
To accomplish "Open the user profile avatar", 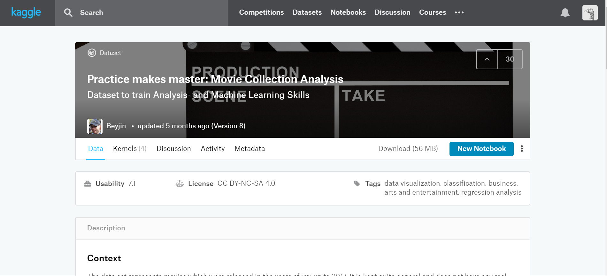I will [590, 13].
